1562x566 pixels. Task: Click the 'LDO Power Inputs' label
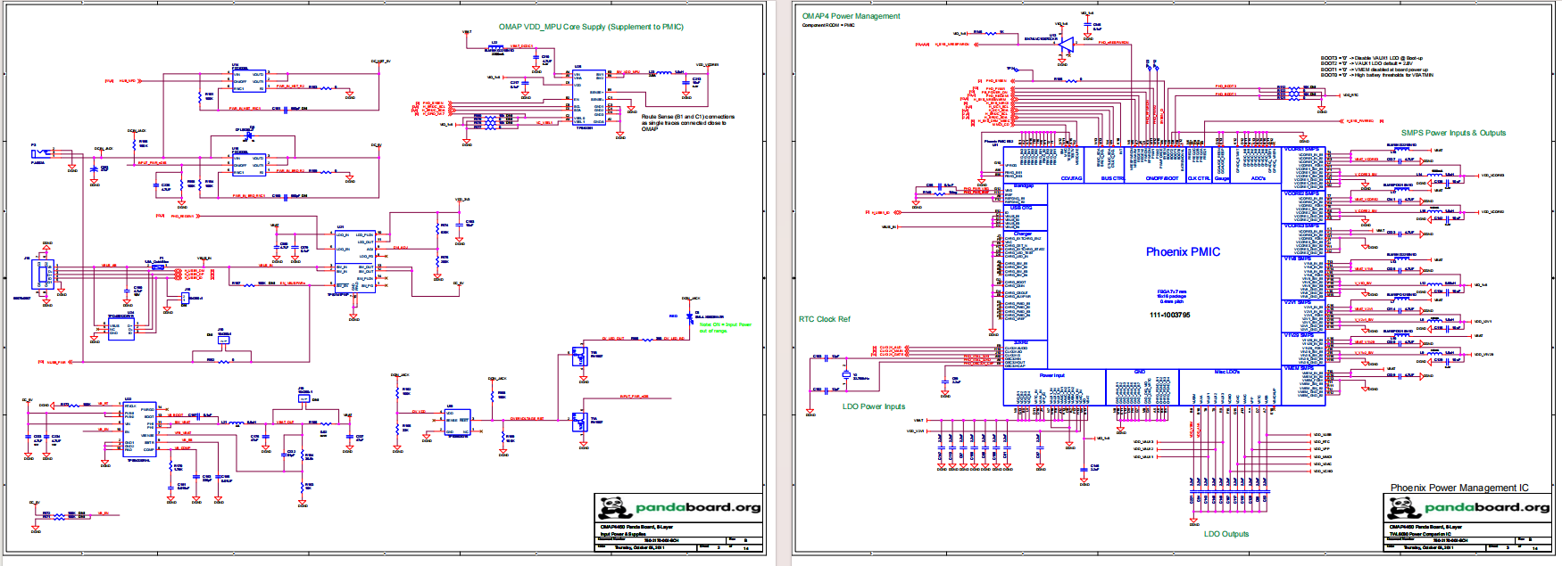tap(874, 406)
